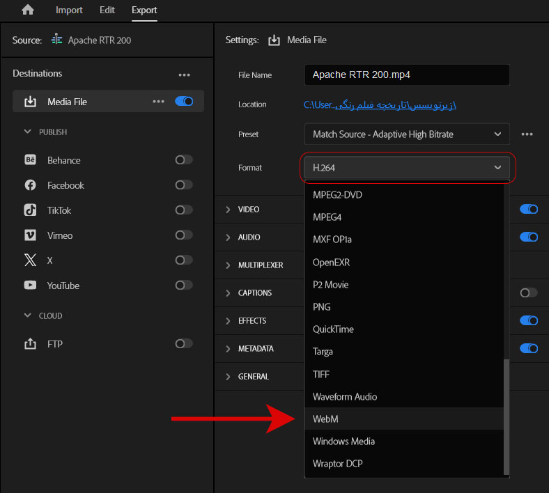Image resolution: width=549 pixels, height=493 pixels.
Task: Enable the Captions toggle
Action: [529, 293]
